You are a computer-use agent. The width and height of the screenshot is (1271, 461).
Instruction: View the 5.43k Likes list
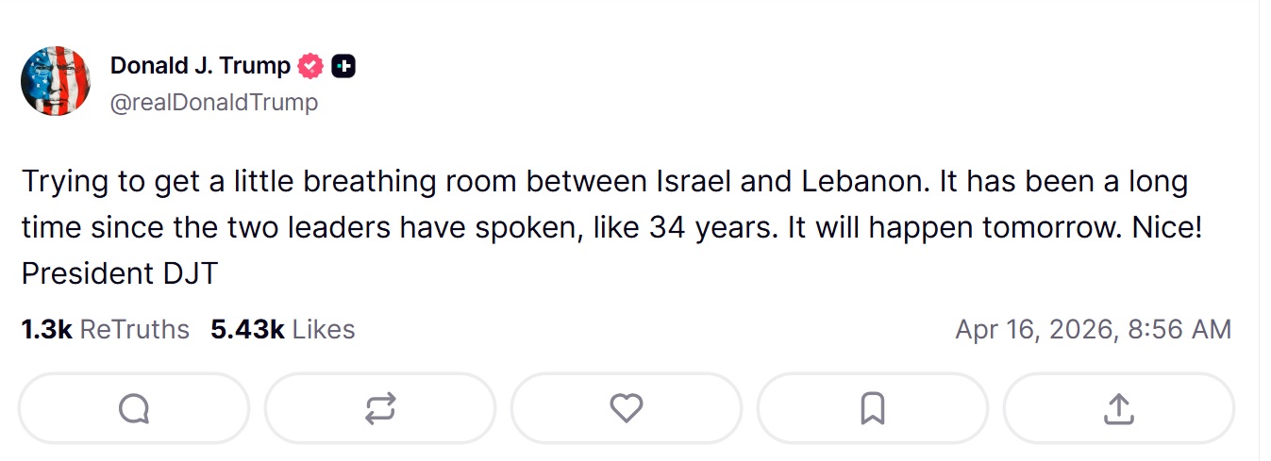[282, 329]
